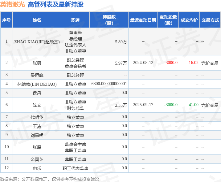This screenshot has width=221, height=182.
Task: Click the 持股数(股) column header
Action: click(x=109, y=20)
